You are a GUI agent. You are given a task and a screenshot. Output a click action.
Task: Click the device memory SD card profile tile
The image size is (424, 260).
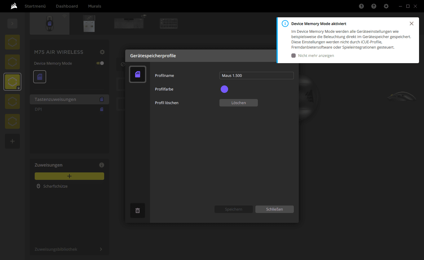tap(40, 77)
